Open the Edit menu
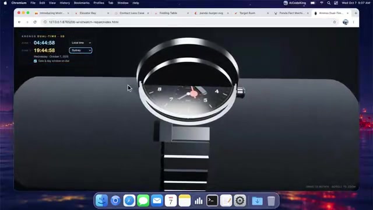Viewport: 373px width, 210px height. coord(42,3)
